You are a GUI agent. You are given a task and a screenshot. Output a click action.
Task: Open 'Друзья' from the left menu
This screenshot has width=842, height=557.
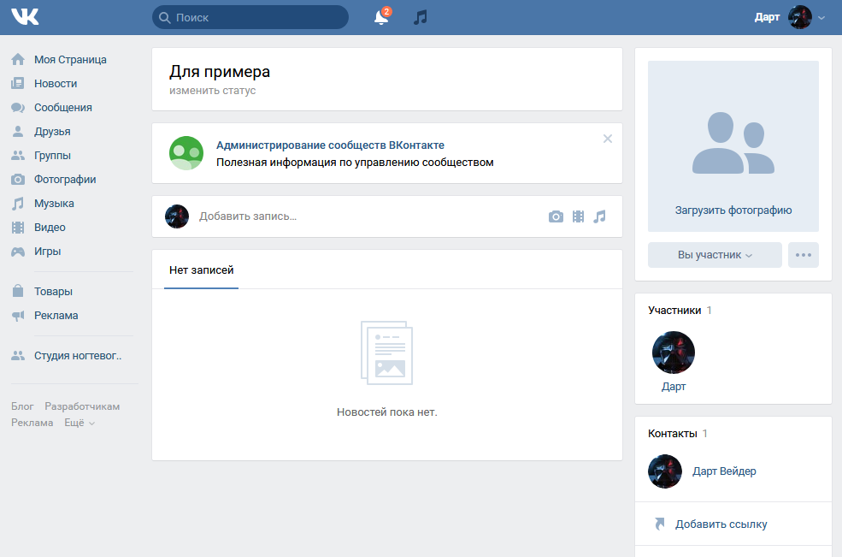(52, 132)
